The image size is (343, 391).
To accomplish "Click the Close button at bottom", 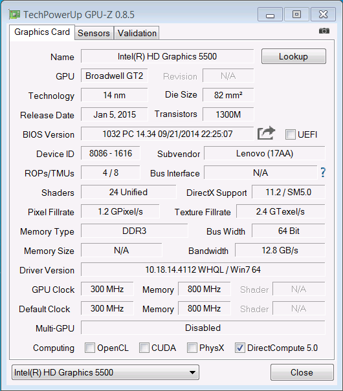I will tap(302, 372).
